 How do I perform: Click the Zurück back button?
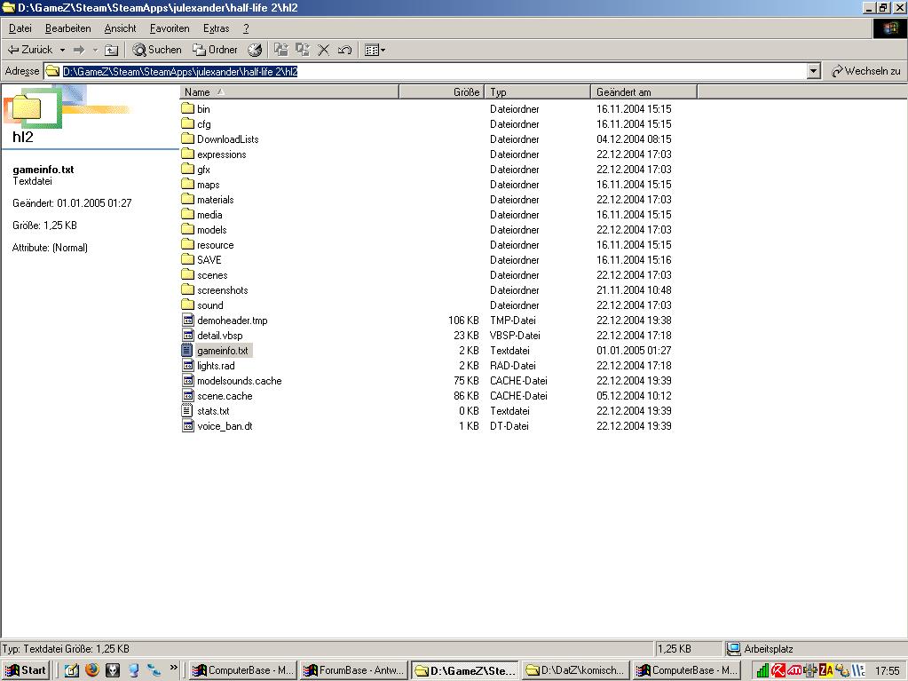[29, 50]
